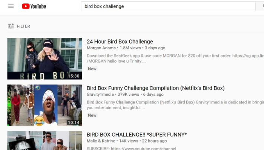Click the SUBSCRIBE channel URL description
This screenshot has width=264, height=150.
tap(131, 148)
